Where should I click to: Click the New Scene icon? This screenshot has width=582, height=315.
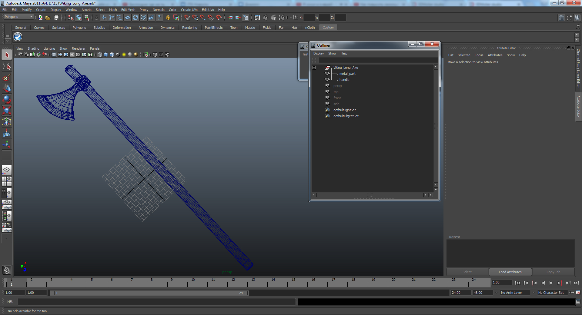pyautogui.click(x=41, y=18)
